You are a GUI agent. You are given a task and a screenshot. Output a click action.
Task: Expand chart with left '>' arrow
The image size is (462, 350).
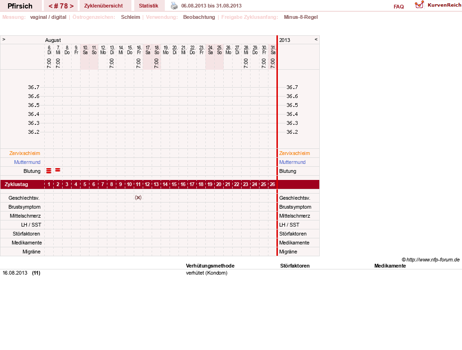click(4, 39)
